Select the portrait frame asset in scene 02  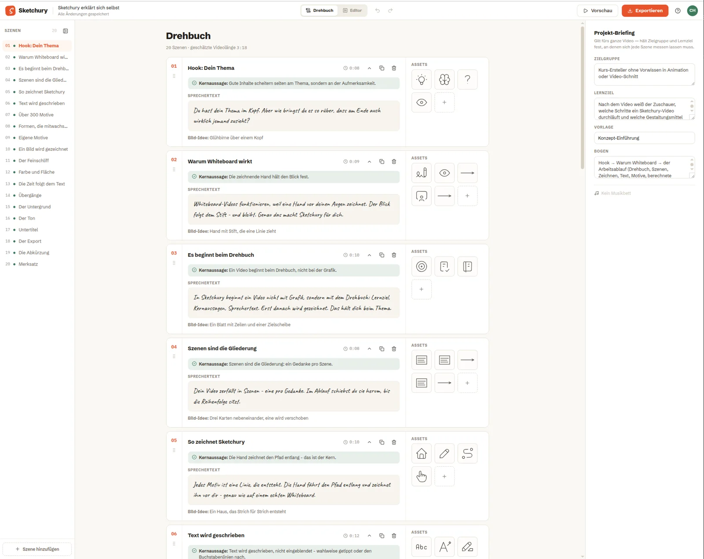422,196
